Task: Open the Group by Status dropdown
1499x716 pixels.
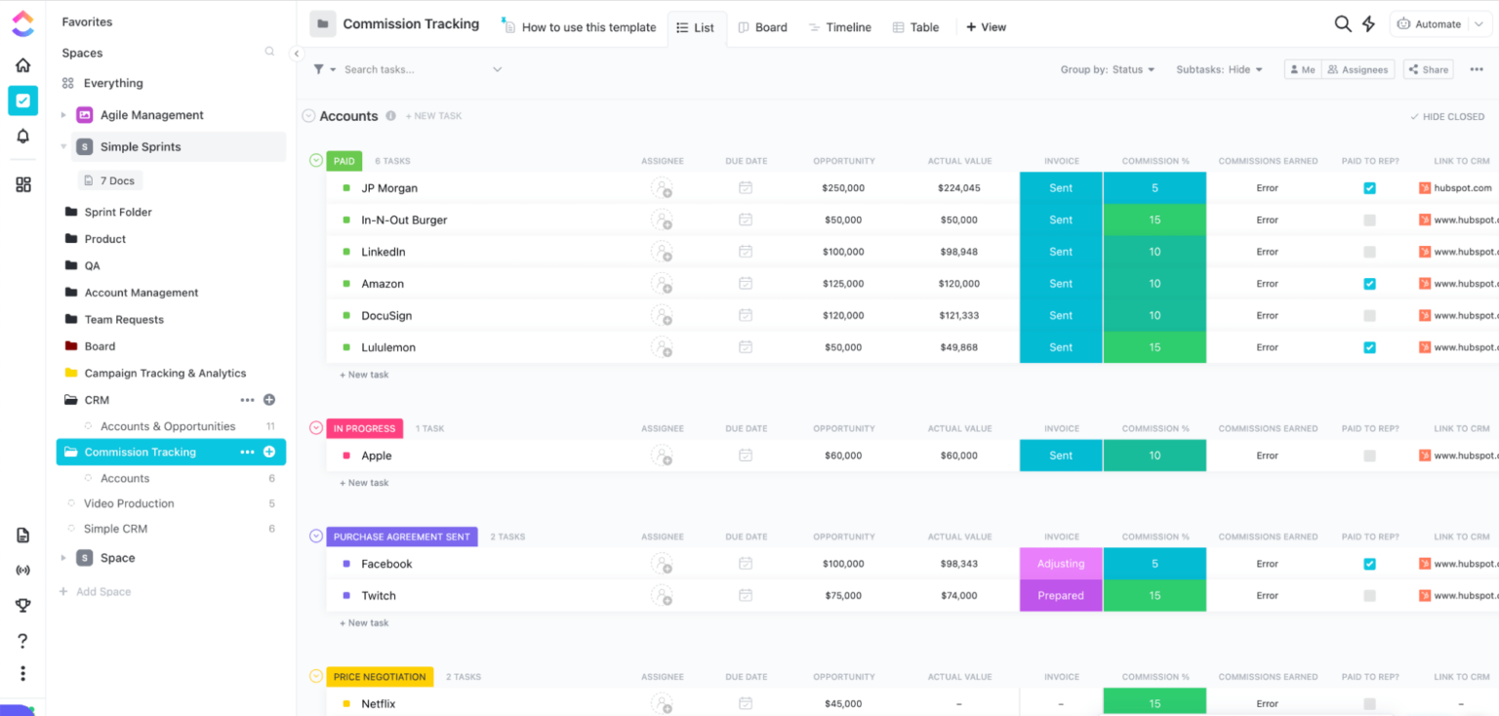Action: (1109, 69)
